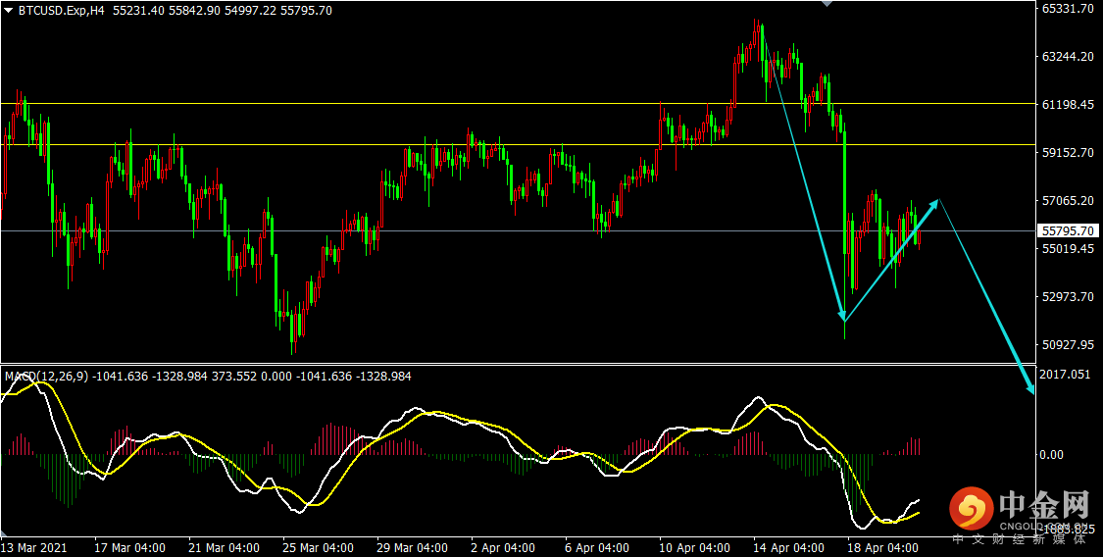This screenshot has height=557, width=1103.
Task: Select the cyan arrowhead at the 52000 low
Action: pyautogui.click(x=840, y=315)
